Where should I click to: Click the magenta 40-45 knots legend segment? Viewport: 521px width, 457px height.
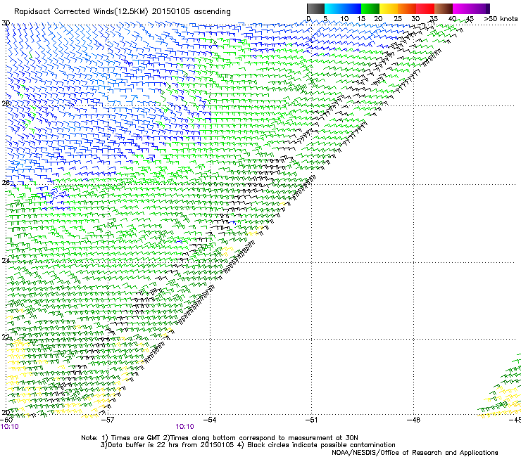tap(462, 8)
